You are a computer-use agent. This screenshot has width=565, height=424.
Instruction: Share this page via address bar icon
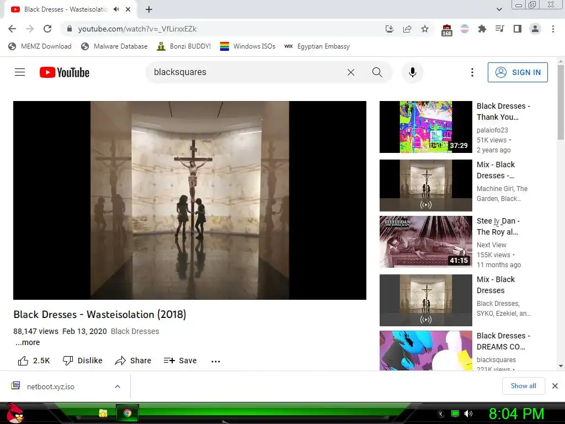pos(407,29)
